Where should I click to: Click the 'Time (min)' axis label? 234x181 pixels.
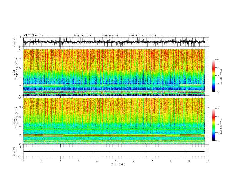pyautogui.click(x=118, y=164)
